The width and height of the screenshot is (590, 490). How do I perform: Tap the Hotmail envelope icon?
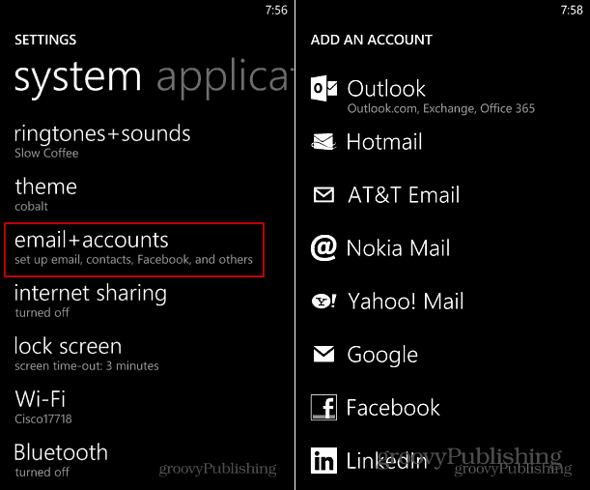coord(323,142)
